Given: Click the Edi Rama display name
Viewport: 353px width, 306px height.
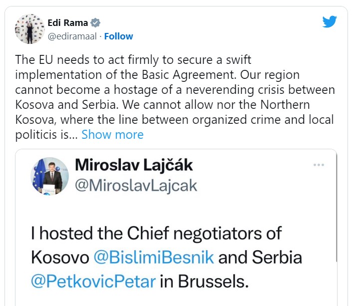Looking at the screenshot, I should (x=68, y=23).
